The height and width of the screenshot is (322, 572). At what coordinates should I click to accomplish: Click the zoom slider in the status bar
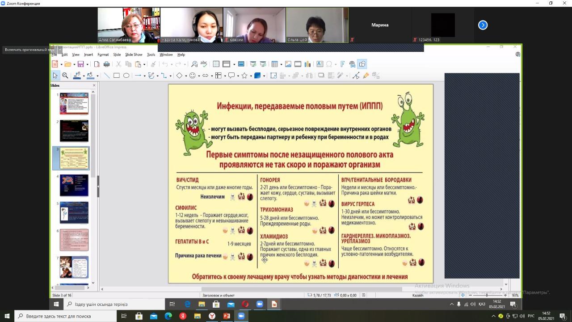pyautogui.click(x=487, y=295)
